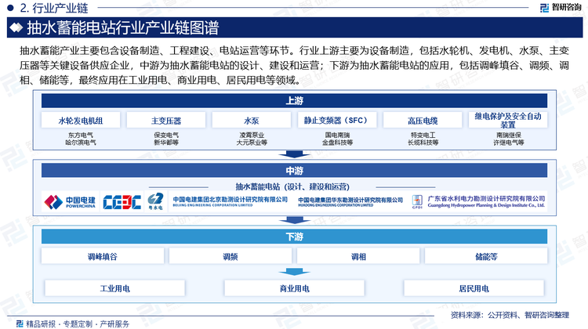Click the text 国电南瑞
The height and width of the screenshot is (329, 588).
(x=337, y=135)
